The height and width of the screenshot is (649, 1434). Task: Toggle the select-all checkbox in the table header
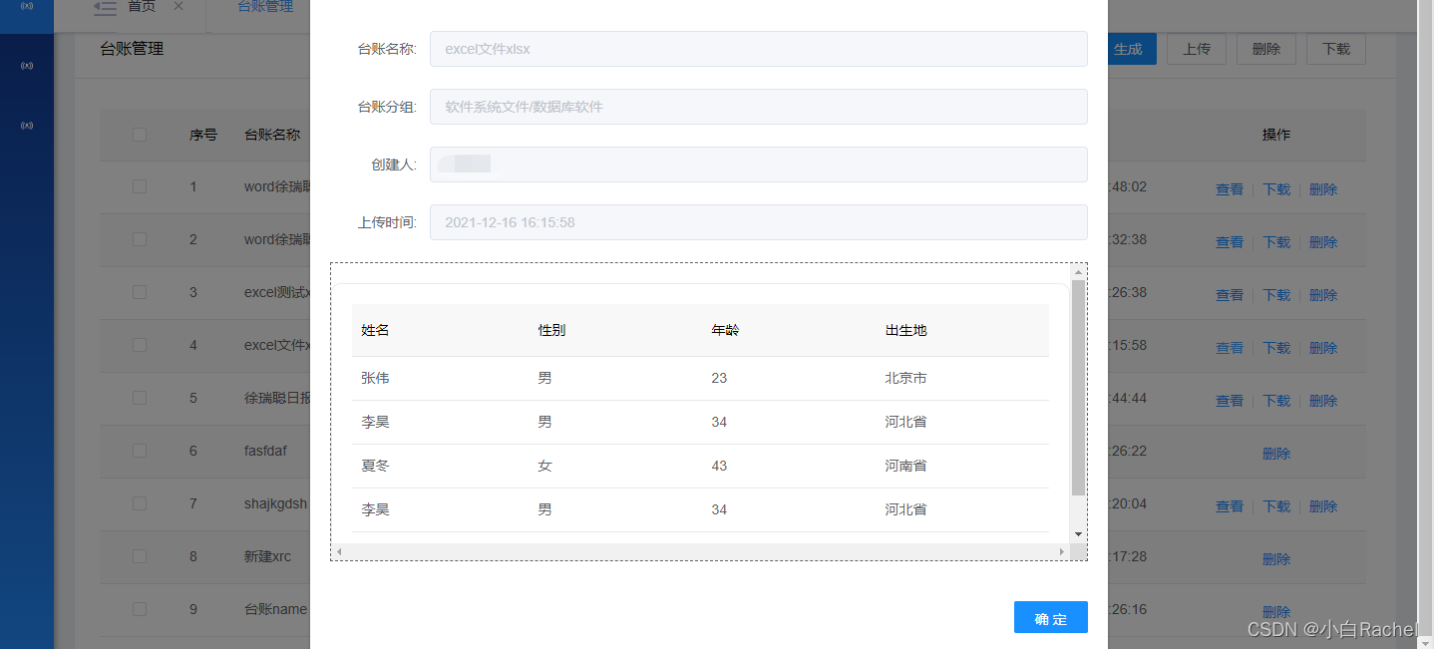point(140,135)
